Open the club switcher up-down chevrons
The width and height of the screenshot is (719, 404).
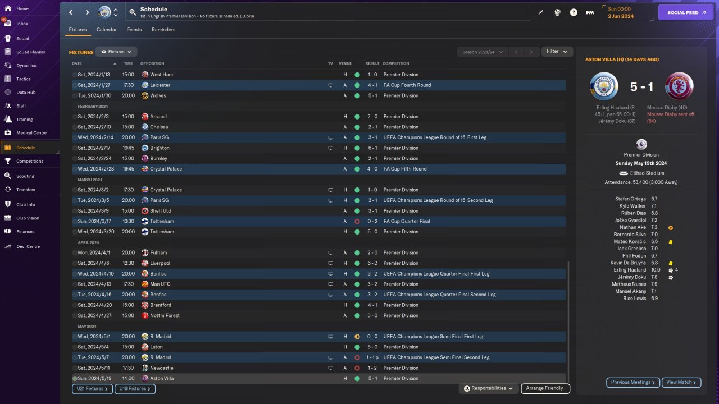pos(116,12)
